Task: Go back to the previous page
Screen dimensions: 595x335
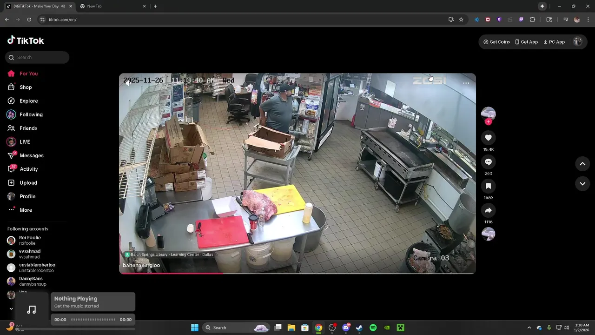Action: pos(7,20)
